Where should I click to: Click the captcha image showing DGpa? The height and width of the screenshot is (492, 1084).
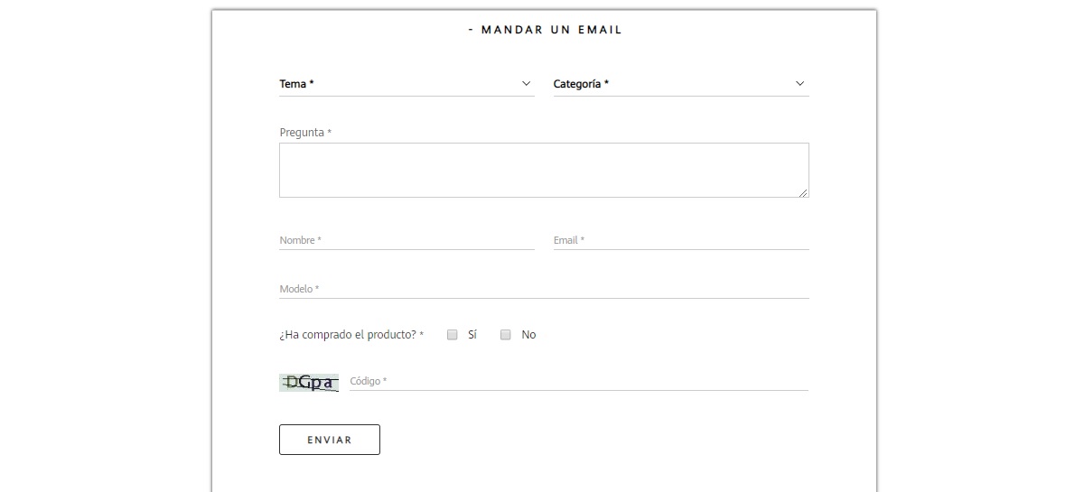[309, 383]
